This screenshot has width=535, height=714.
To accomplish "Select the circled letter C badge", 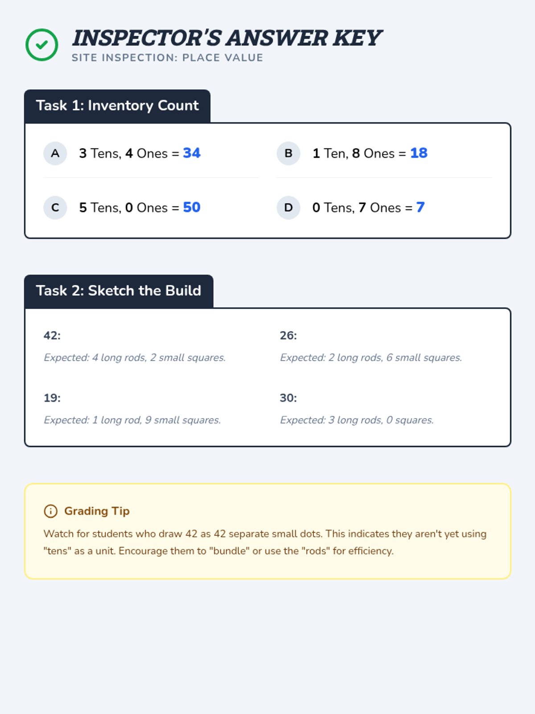I will point(55,208).
